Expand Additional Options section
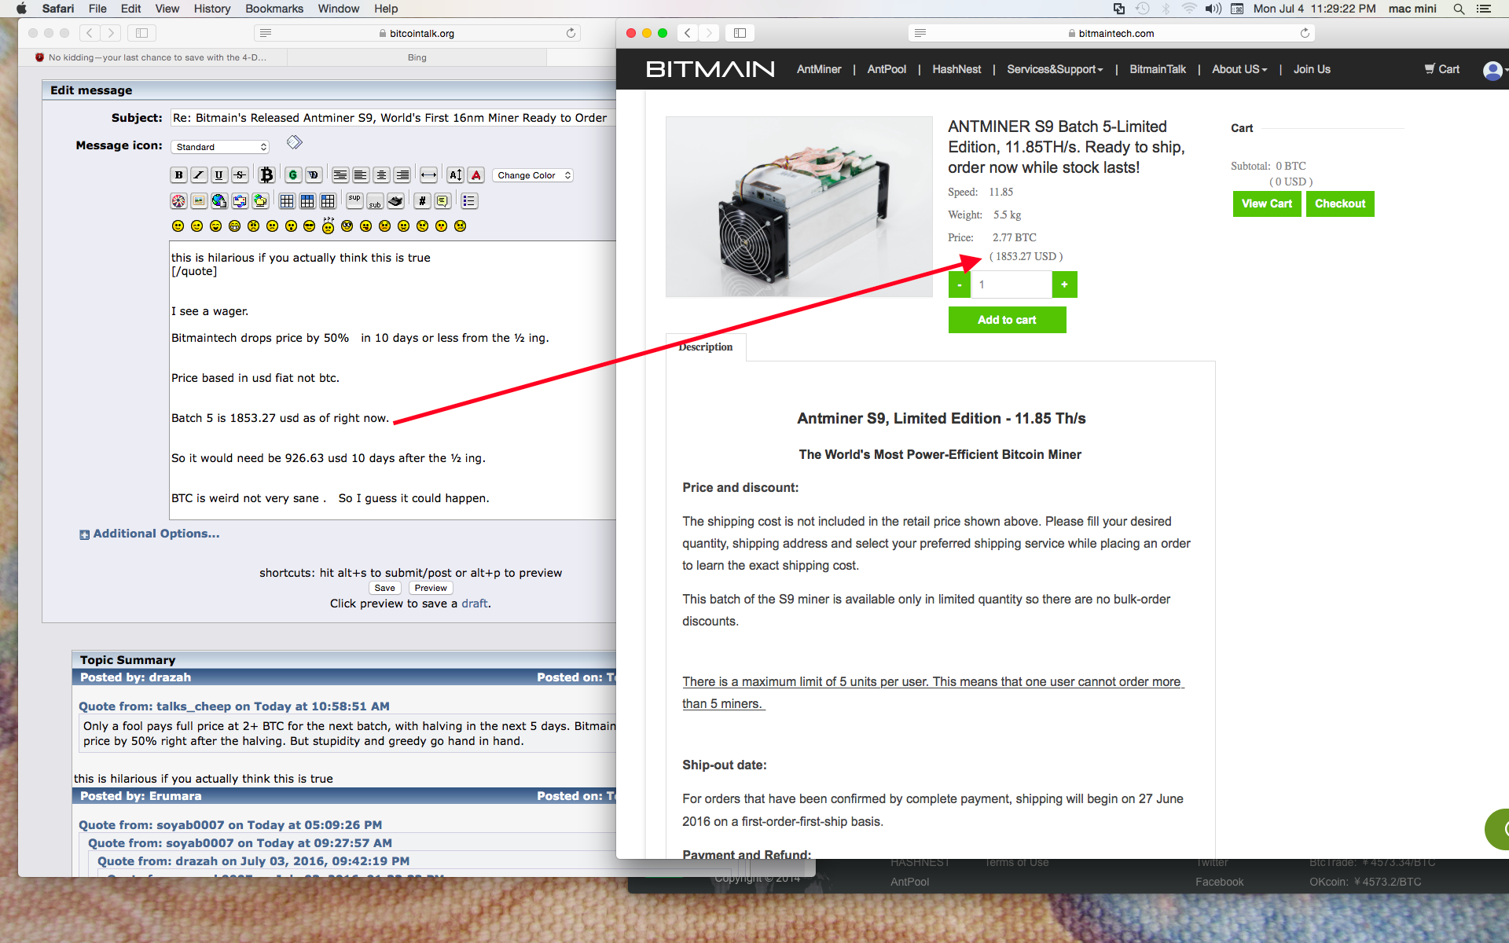Screen dimensions: 1509x943 pyautogui.click(x=149, y=534)
